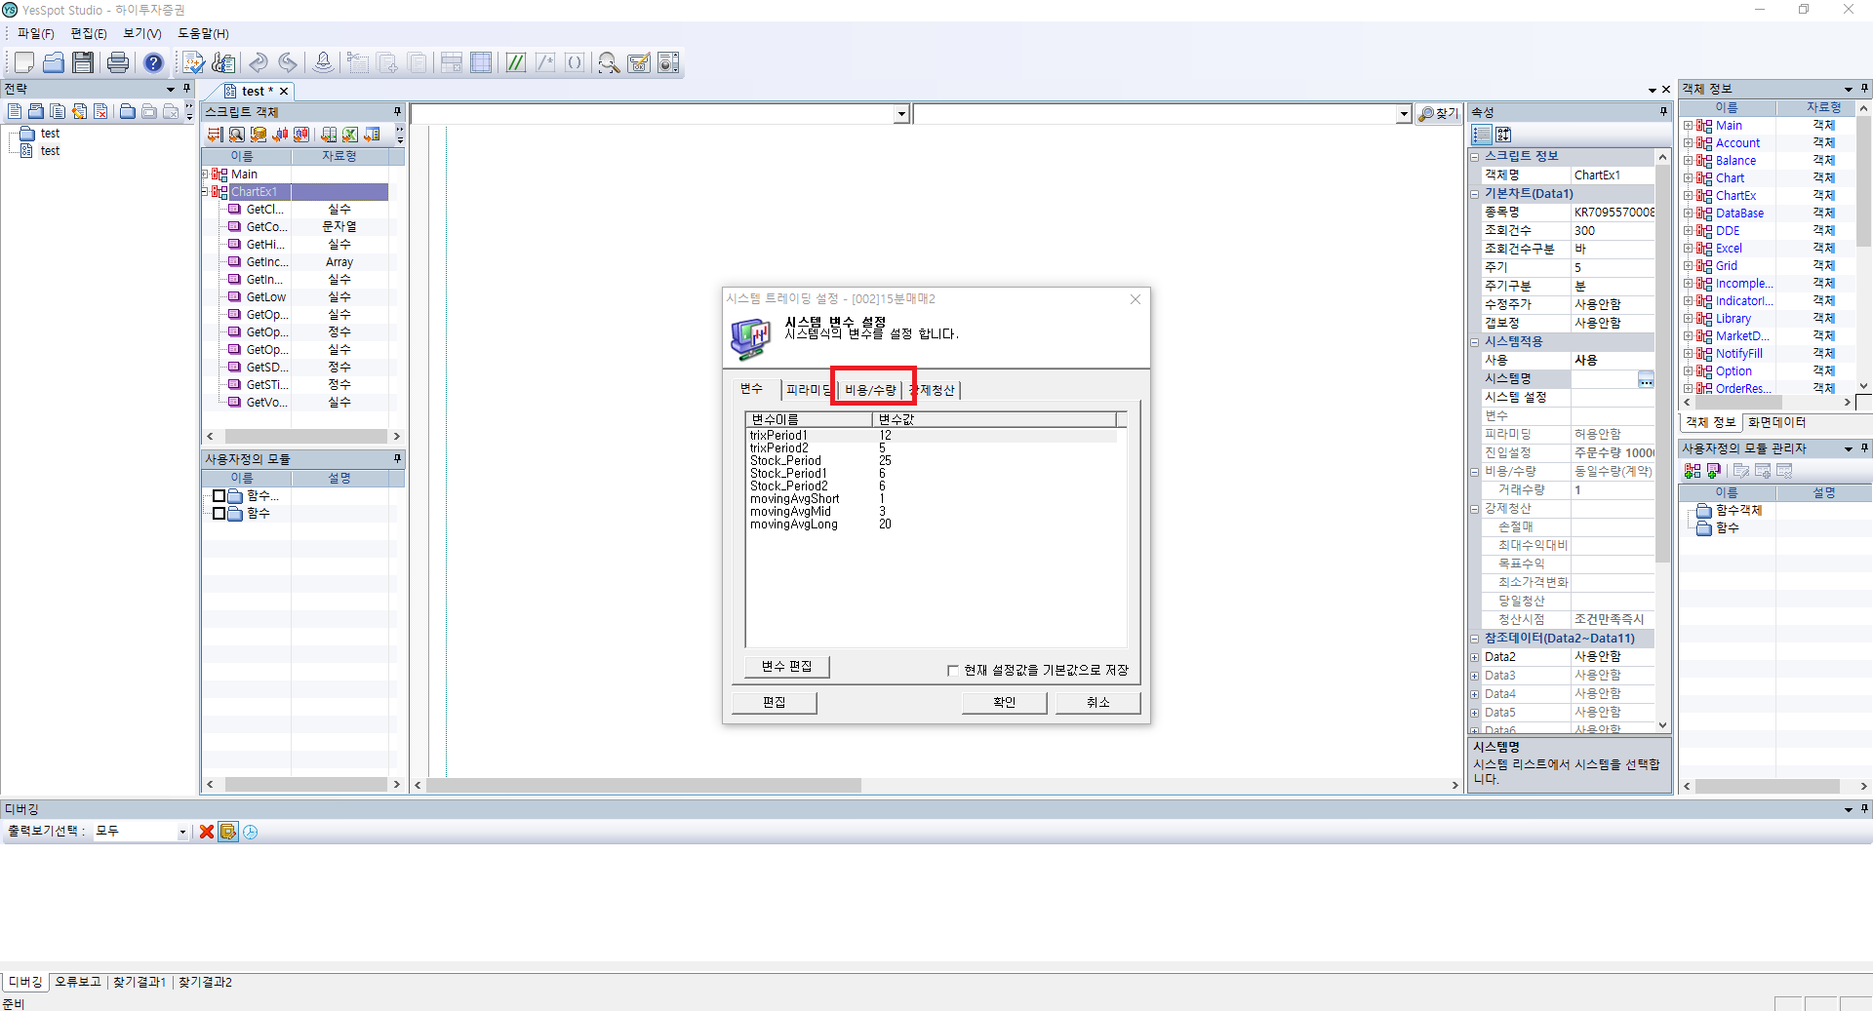Switch to the 비용/수량 tab
Image resolution: width=1873 pixels, height=1011 pixels.
[870, 390]
